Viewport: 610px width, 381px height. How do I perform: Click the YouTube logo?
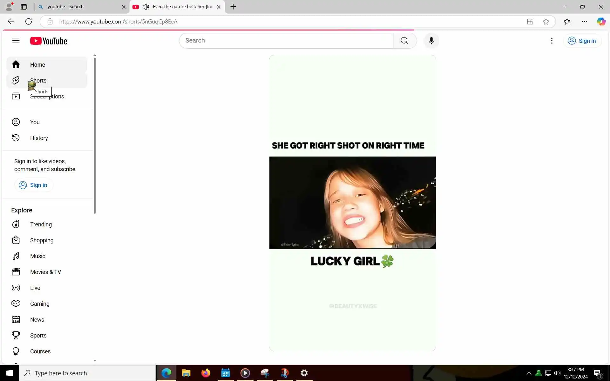pyautogui.click(x=49, y=41)
